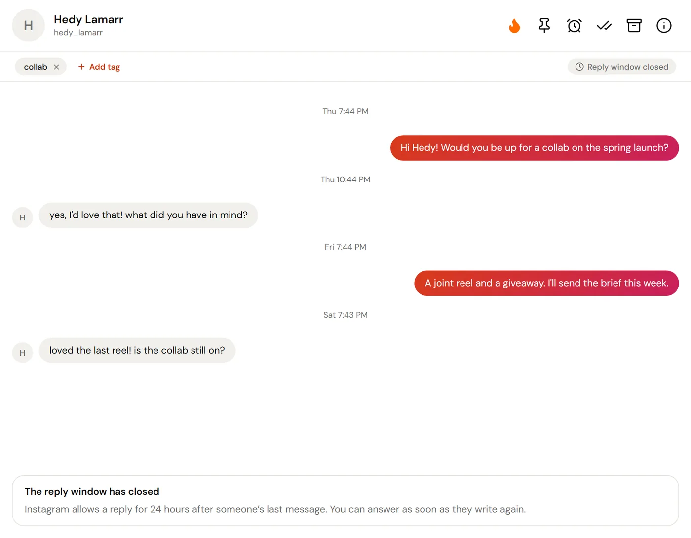The width and height of the screenshot is (691, 538).
Task: Click the Reply window closed badge
Action: pos(622,67)
